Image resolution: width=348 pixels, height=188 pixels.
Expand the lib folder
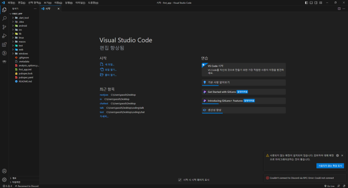pos(24,34)
